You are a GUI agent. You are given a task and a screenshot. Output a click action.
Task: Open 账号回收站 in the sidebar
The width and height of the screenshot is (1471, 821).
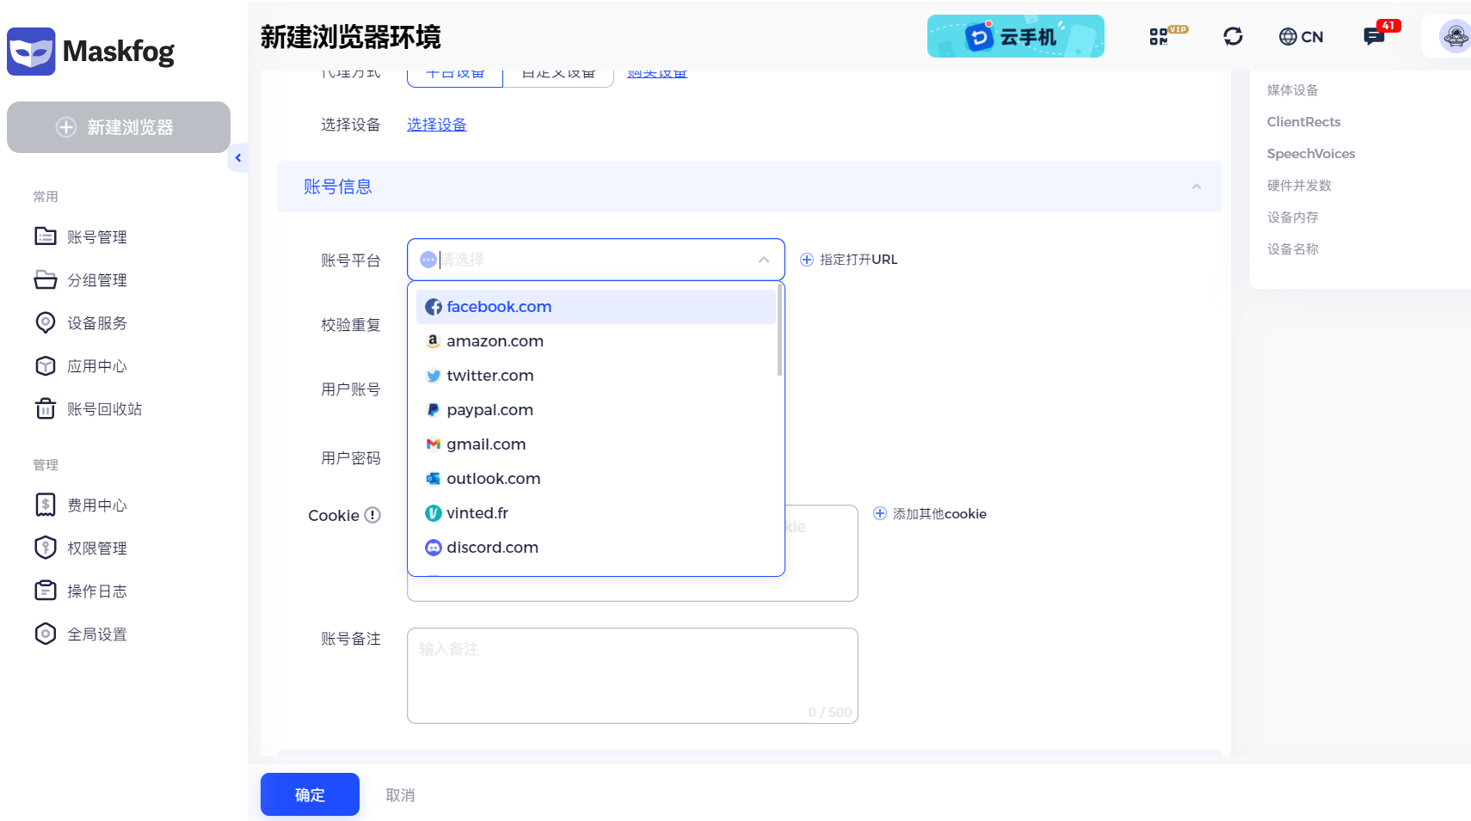click(x=88, y=408)
